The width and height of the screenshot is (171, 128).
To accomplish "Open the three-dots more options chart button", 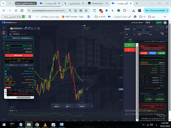I will coord(35,28).
